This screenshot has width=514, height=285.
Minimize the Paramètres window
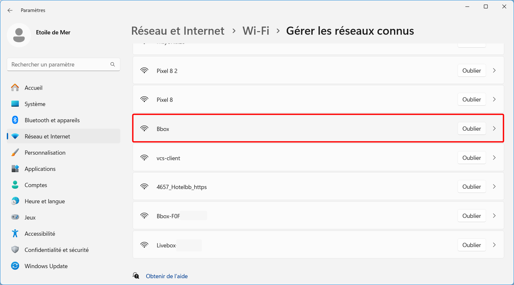(467, 6)
